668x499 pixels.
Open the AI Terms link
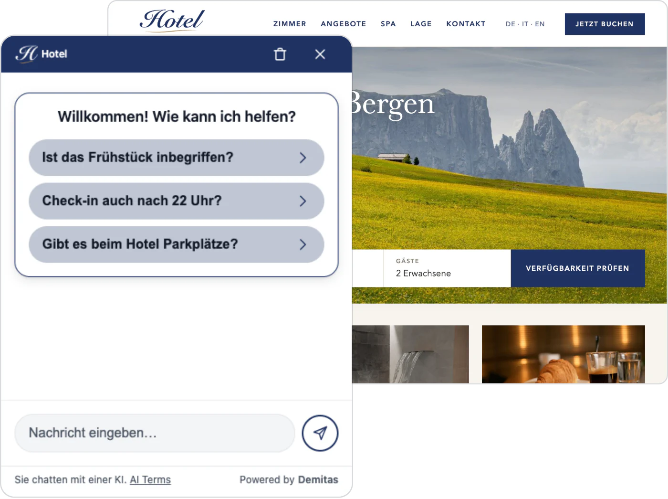click(150, 480)
